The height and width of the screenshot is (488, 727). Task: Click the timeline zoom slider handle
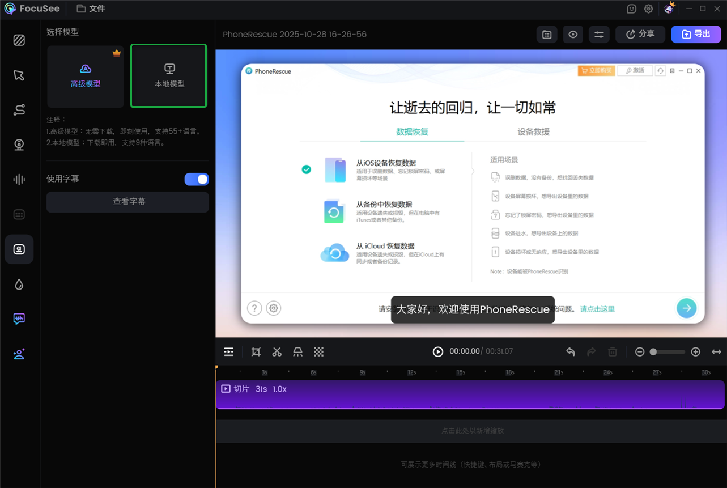(x=653, y=352)
